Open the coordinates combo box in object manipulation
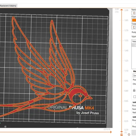Image resolution: width=136 pixels, height=136 pixels. click(x=134, y=75)
